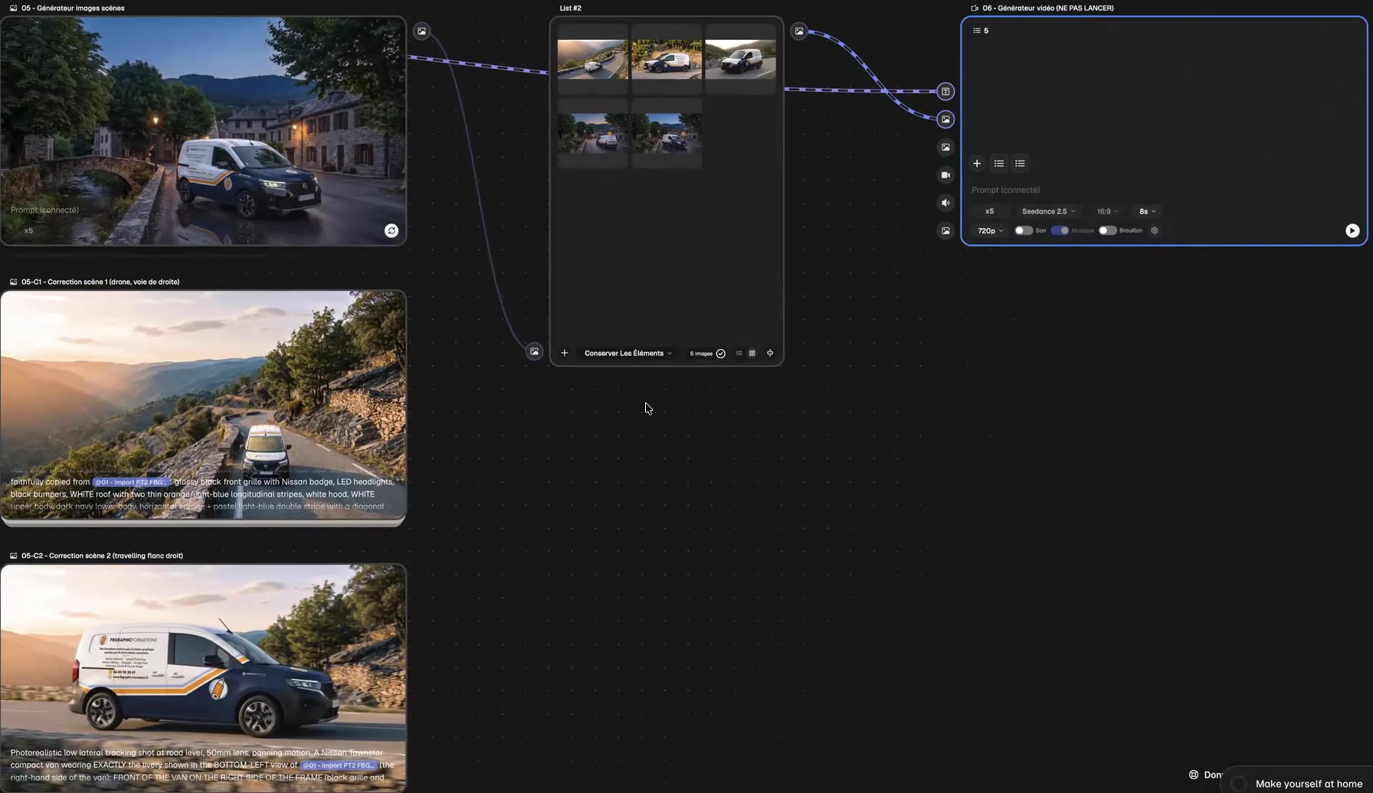Click the image output port of the 05 Générateur images scènes node
Screen dimensions: 1373x793
click(421, 31)
